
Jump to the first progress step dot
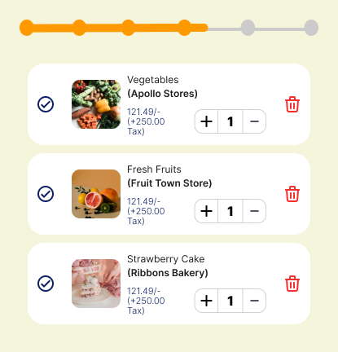click(x=27, y=28)
